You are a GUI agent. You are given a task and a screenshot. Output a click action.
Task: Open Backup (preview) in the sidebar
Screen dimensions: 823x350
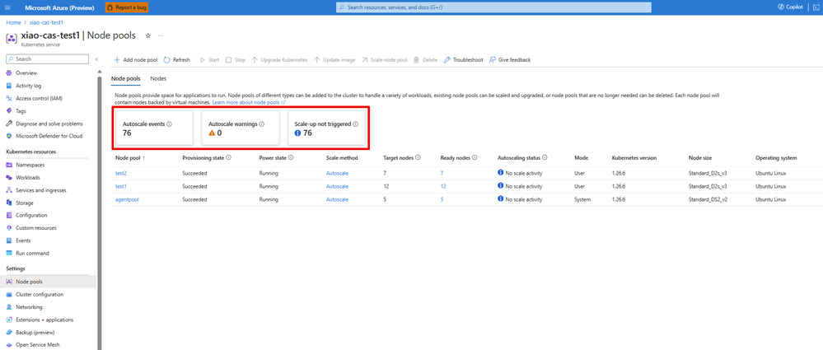35,332
